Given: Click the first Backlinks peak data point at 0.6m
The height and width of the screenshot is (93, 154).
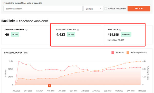Looking at the screenshot, I should pyautogui.click(x=19, y=61).
